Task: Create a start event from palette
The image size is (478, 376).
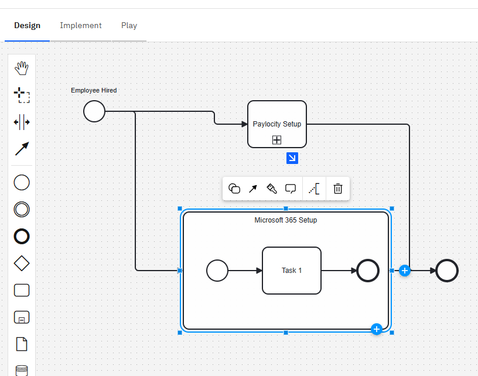Action: pyautogui.click(x=22, y=183)
